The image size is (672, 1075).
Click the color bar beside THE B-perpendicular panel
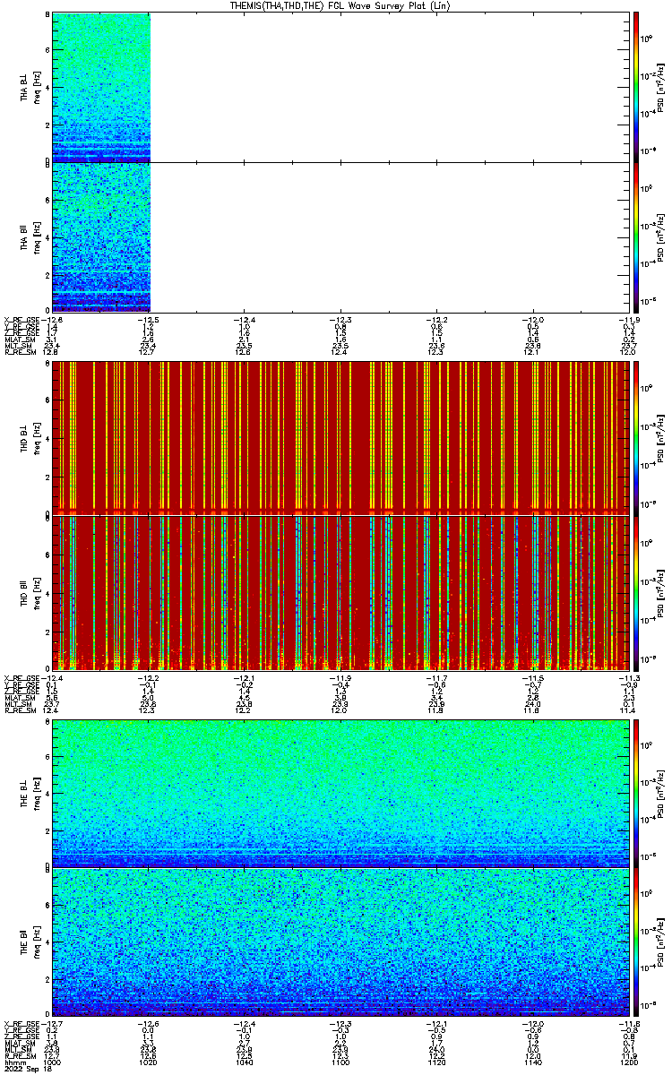tap(635, 792)
